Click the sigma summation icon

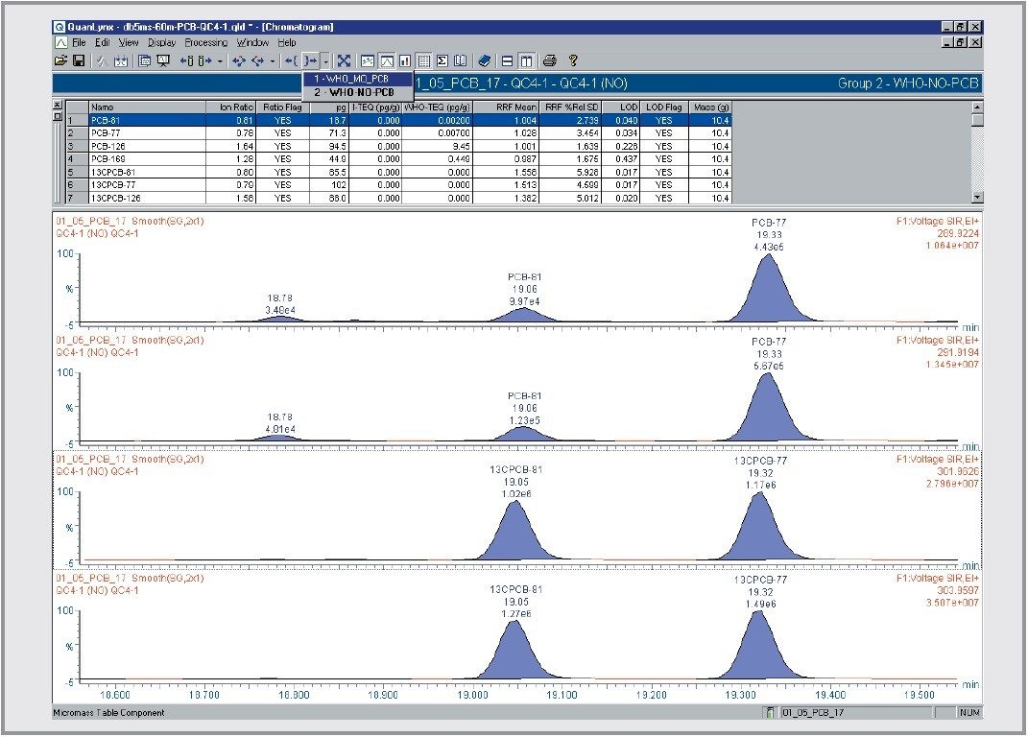(x=442, y=61)
